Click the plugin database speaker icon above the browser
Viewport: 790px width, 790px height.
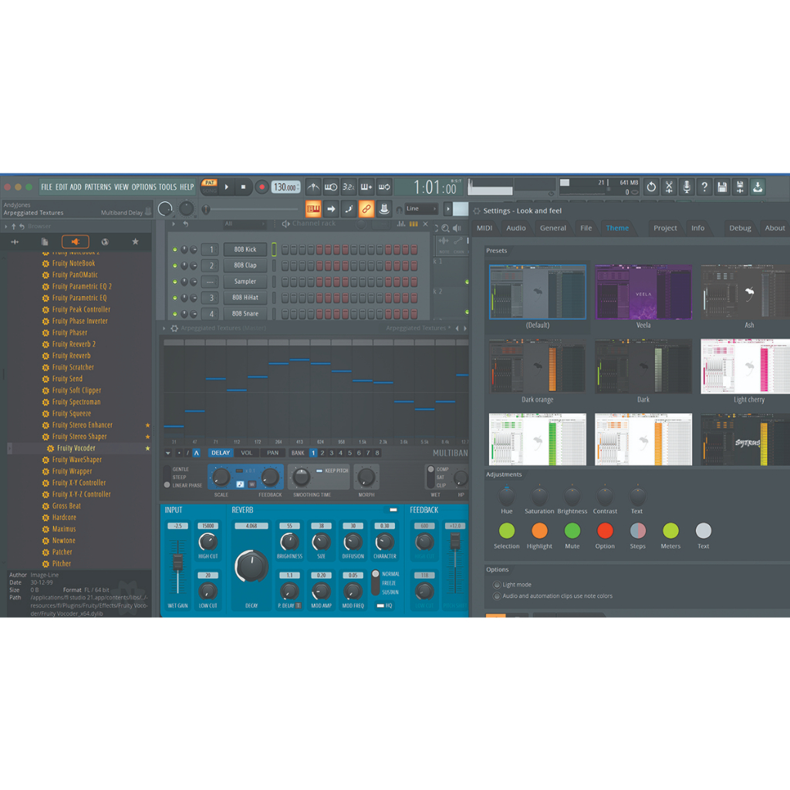tap(75, 241)
